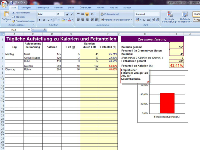Open the Arial font name dropdown
The width and height of the screenshot is (200, 150).
click(x=55, y=14)
